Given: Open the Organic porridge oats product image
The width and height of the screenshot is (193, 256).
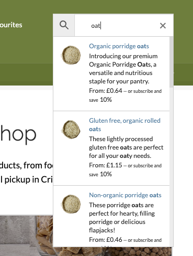Looking at the screenshot, I should 71,55.
